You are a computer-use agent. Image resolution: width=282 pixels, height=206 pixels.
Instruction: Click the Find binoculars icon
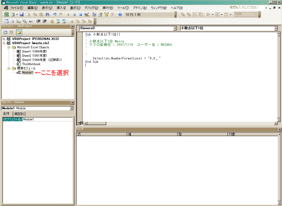[47, 14]
